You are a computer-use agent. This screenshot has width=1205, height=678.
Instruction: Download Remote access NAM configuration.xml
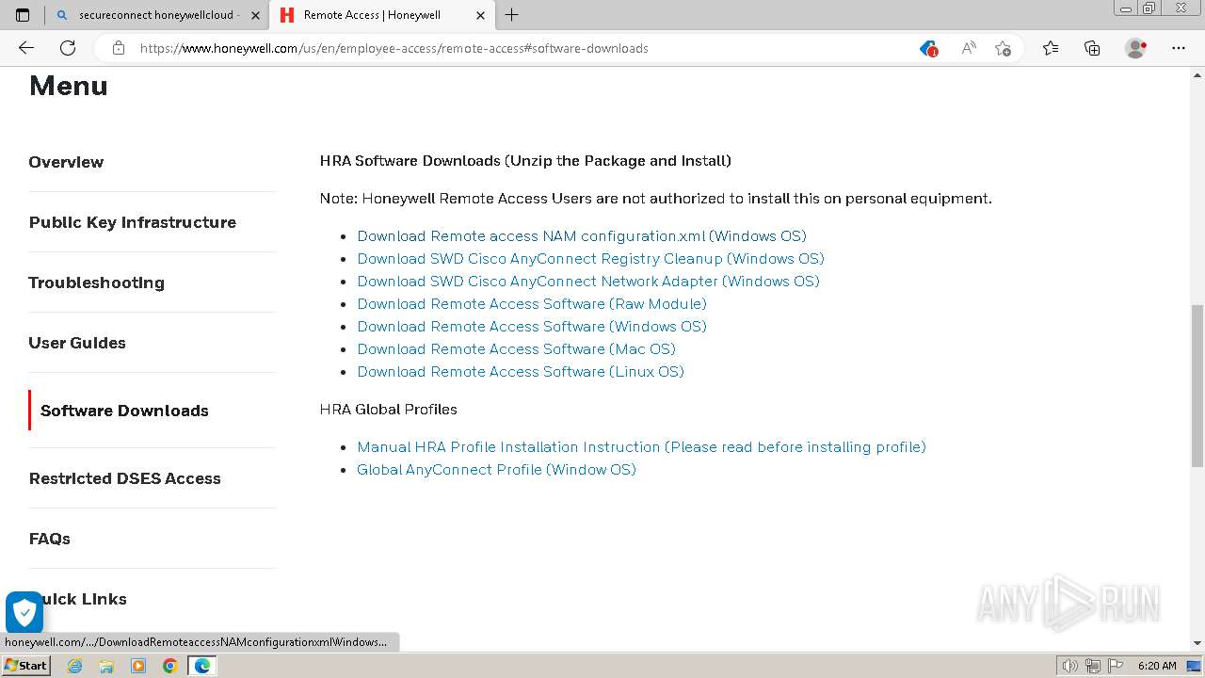pos(582,236)
